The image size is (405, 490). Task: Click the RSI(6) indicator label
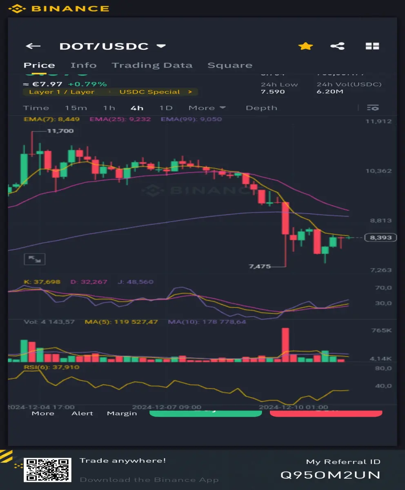tap(51, 367)
